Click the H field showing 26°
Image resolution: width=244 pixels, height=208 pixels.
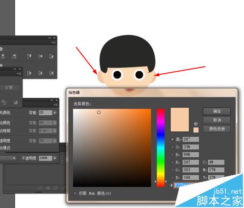click(x=191, y=139)
